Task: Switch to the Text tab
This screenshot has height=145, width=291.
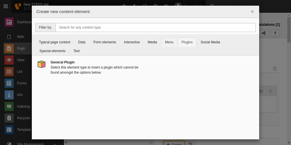Action: pyautogui.click(x=76, y=51)
